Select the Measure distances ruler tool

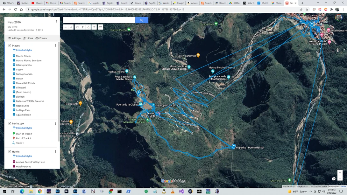click(x=101, y=27)
